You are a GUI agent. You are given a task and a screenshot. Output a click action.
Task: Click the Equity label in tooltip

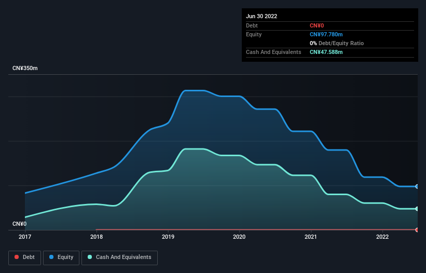pos(254,34)
